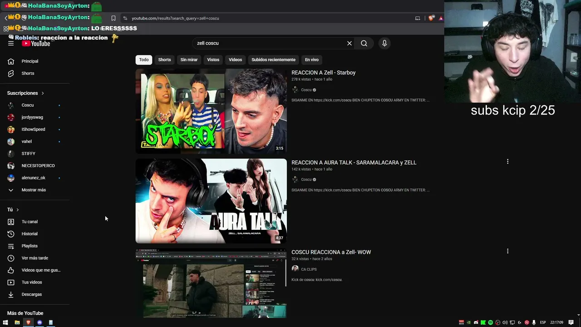Image resolution: width=581 pixels, height=327 pixels.
Task: Open Coscu channel under the AURA TALK video
Action: pos(306,179)
